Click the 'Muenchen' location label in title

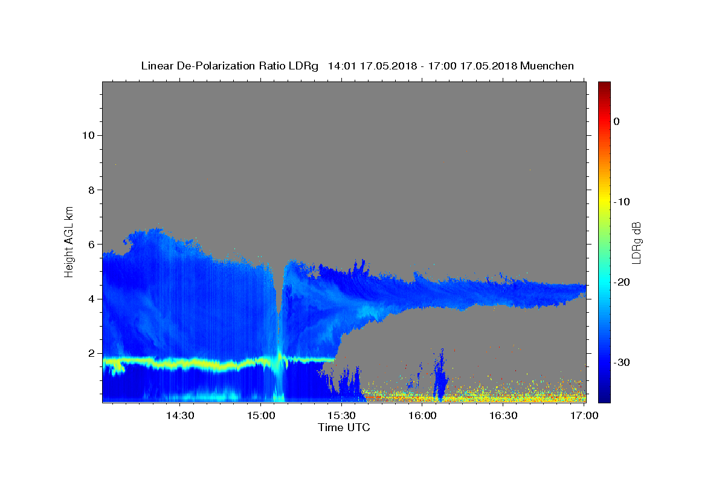click(x=547, y=66)
